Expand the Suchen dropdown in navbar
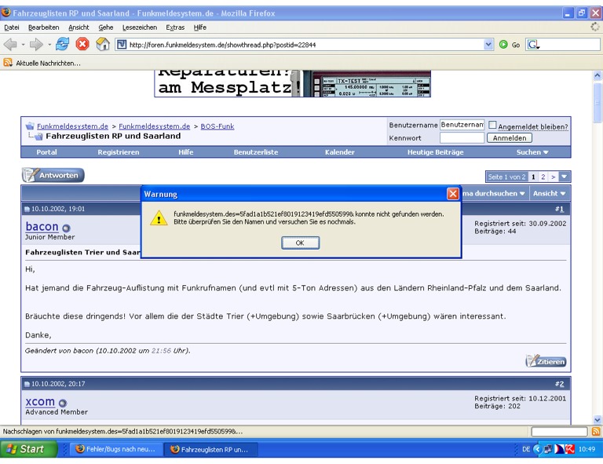The image size is (603, 464). [x=532, y=152]
